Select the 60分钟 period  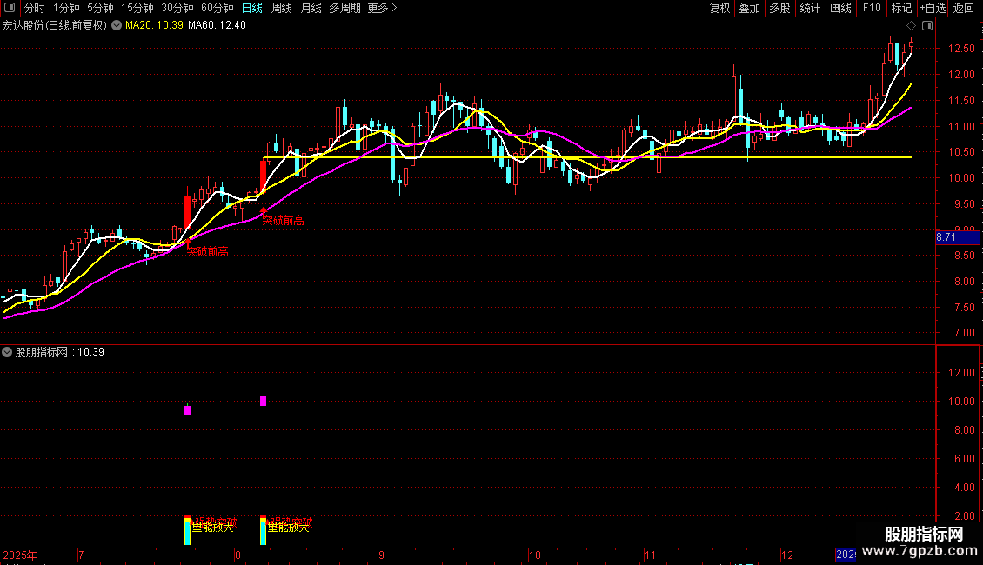(217, 8)
